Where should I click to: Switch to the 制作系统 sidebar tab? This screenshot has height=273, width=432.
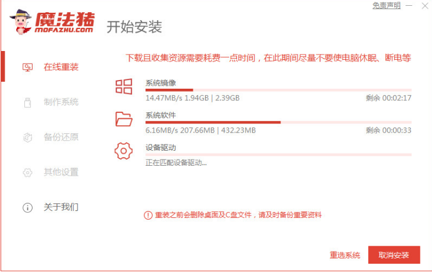coord(60,102)
